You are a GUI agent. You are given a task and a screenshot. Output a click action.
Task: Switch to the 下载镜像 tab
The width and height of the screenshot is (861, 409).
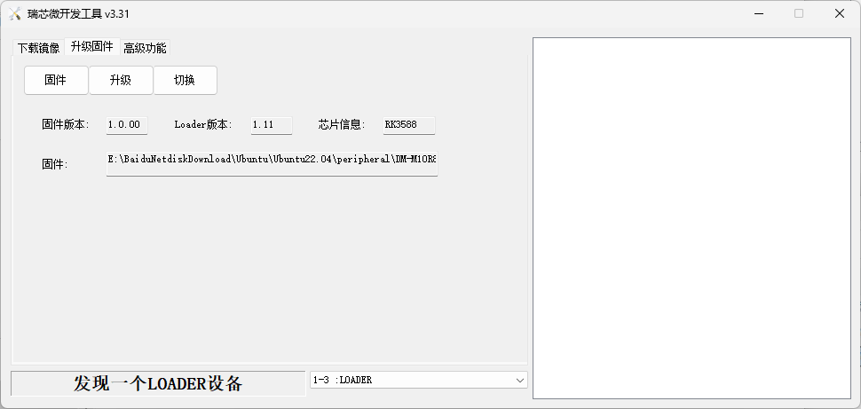click(x=38, y=48)
